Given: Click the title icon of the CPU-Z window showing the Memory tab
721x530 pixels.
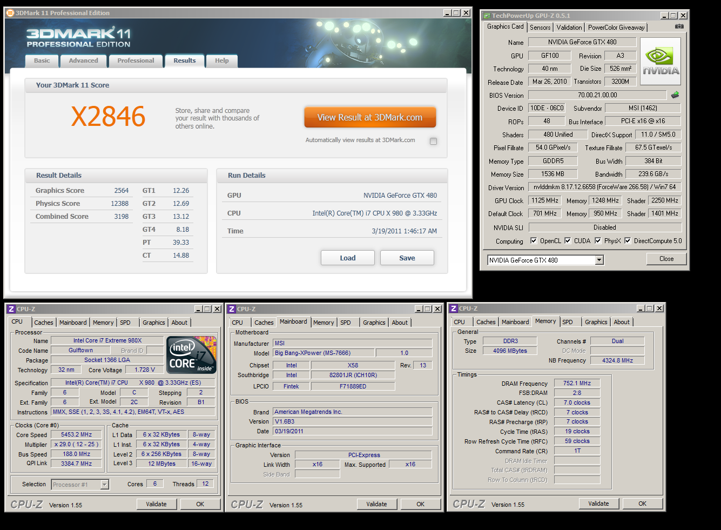Looking at the screenshot, I should (x=454, y=308).
